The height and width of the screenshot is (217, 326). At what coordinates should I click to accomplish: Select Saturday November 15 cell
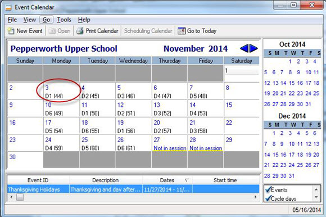coord(242,108)
